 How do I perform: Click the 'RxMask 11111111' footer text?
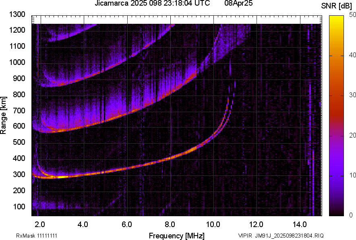pos(37,236)
